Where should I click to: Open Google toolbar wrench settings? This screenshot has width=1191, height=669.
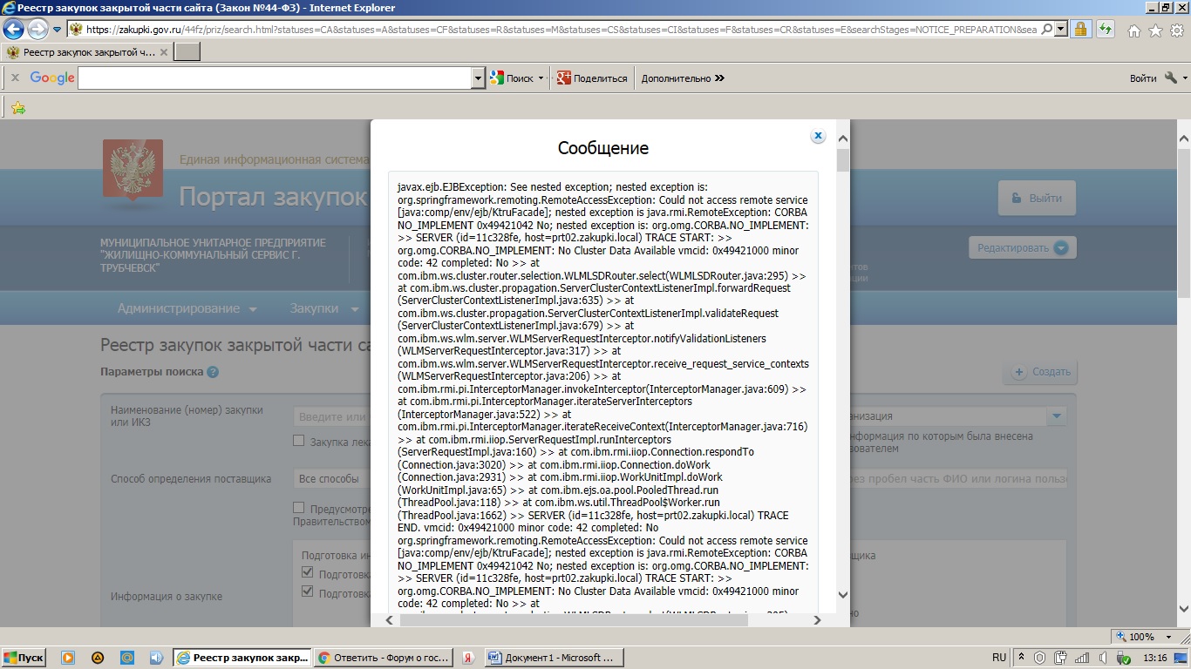1171,78
